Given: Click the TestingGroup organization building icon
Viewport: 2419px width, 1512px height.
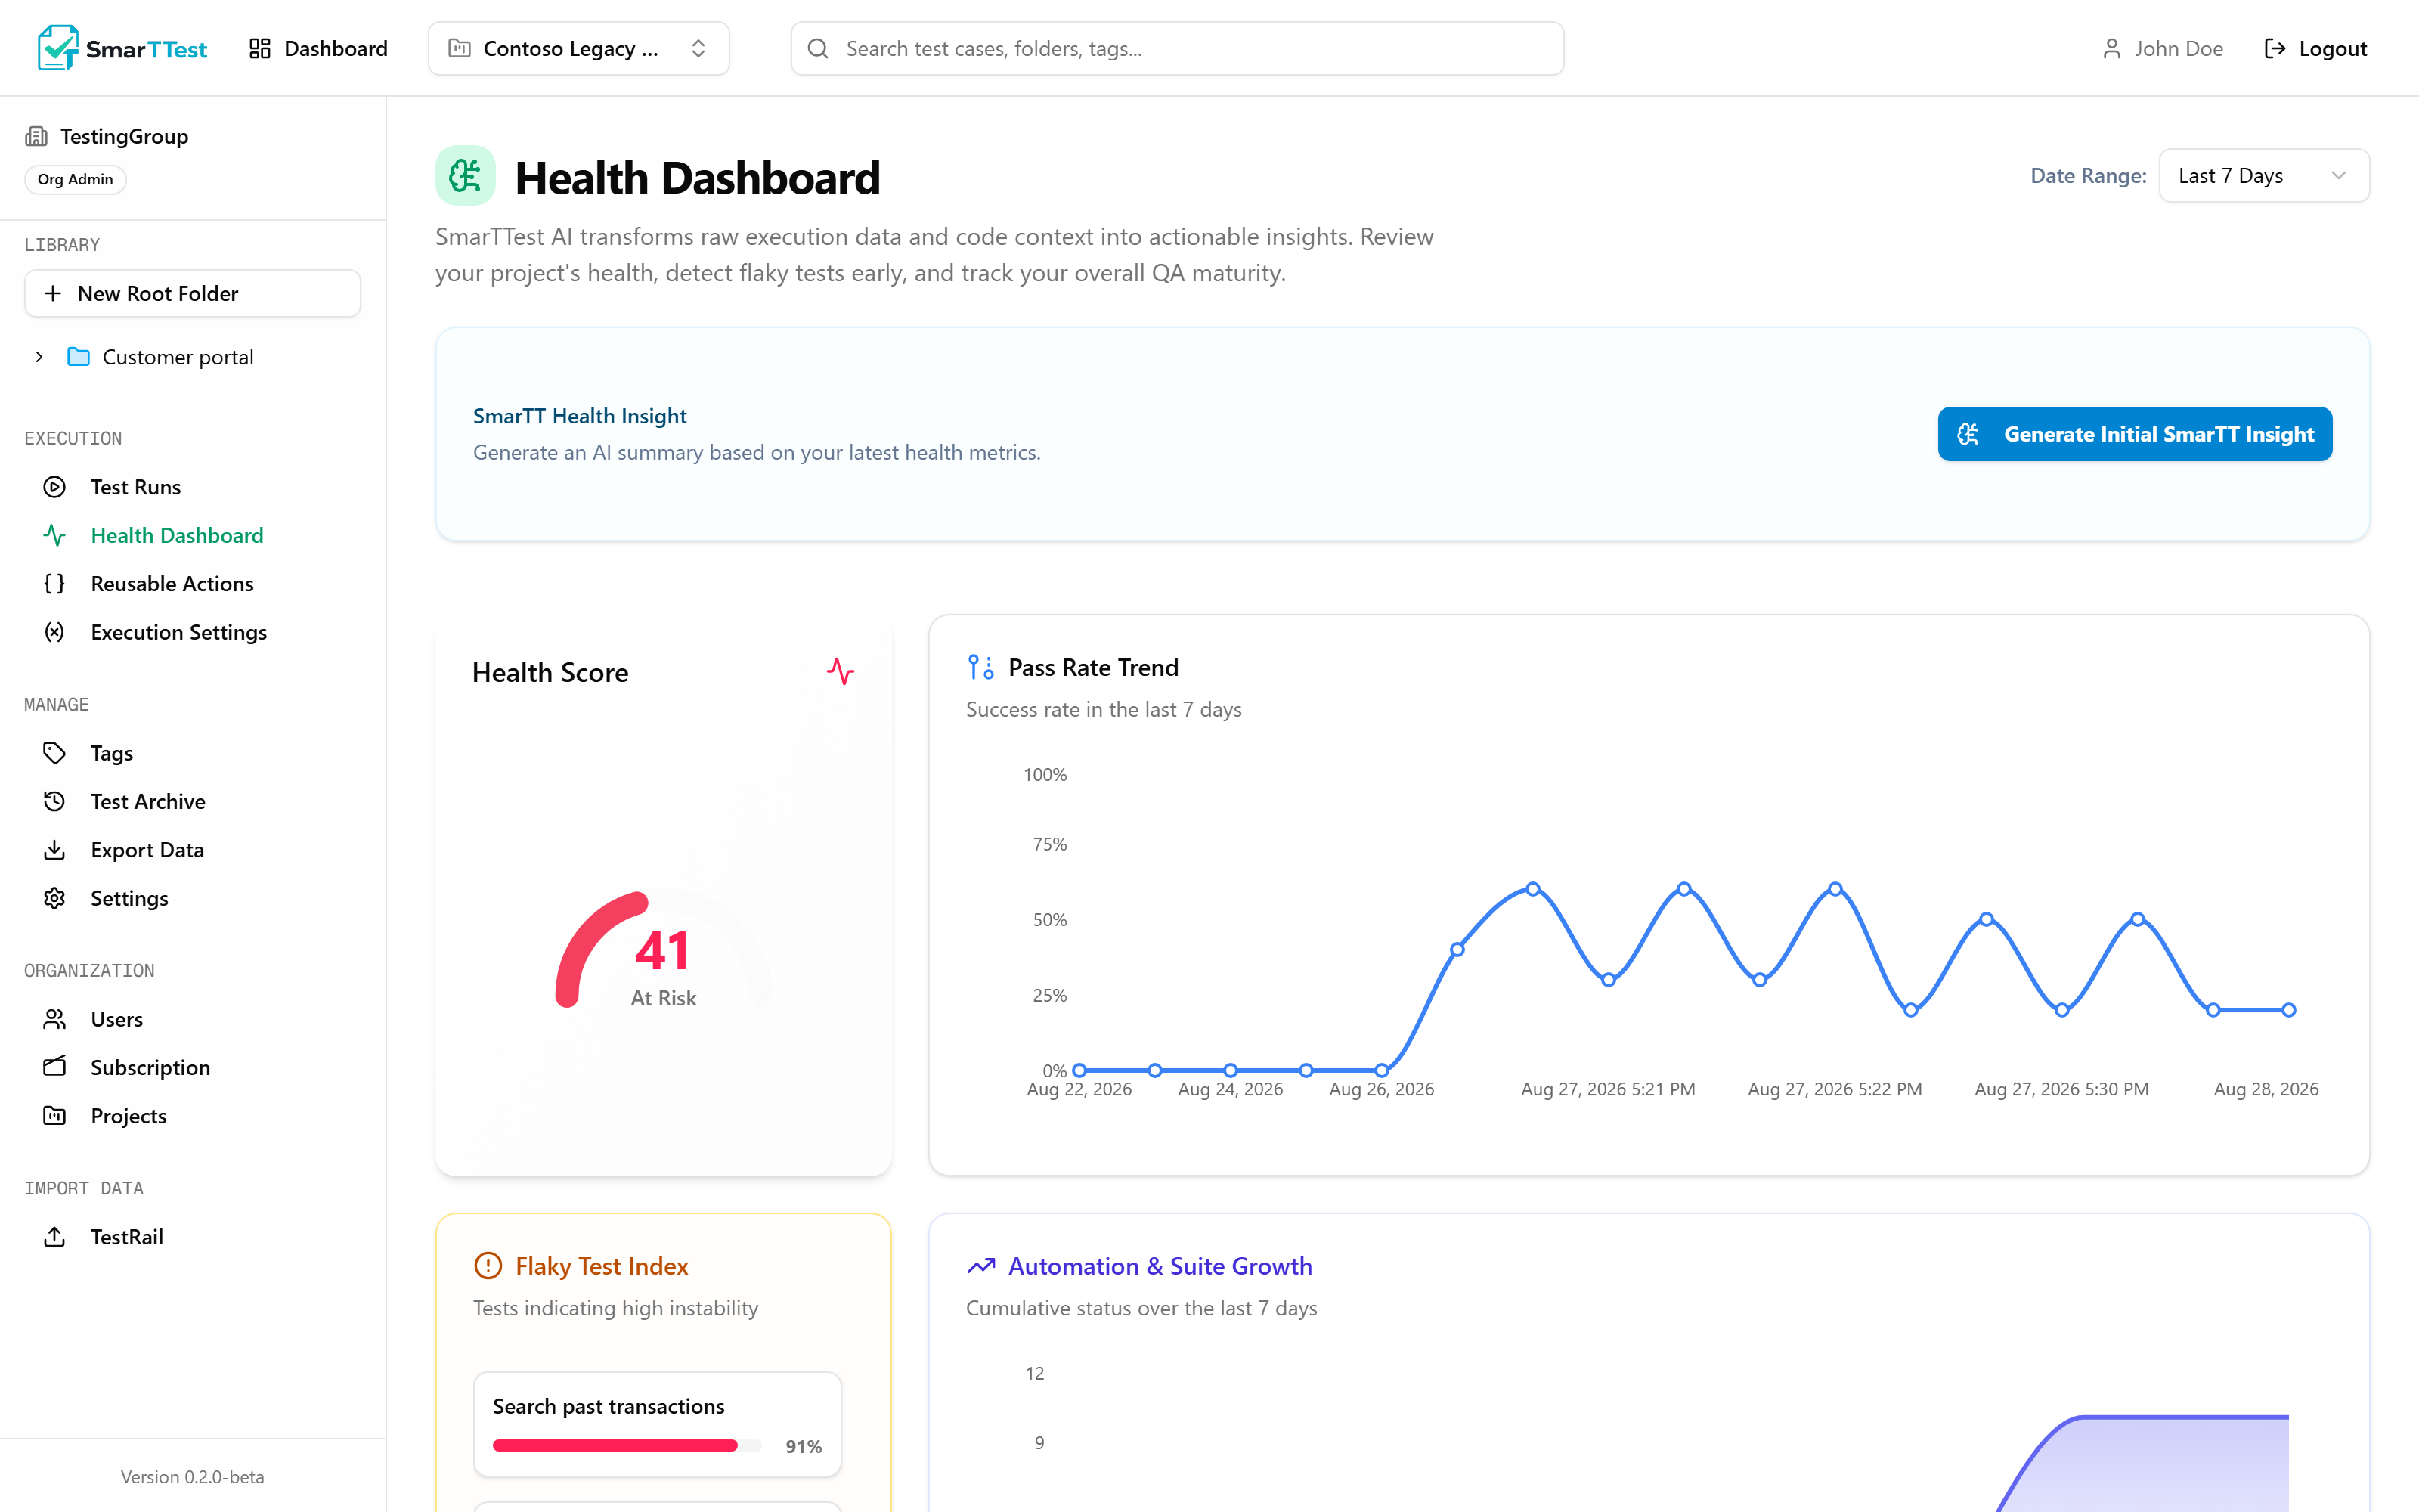Looking at the screenshot, I should coord(37,136).
